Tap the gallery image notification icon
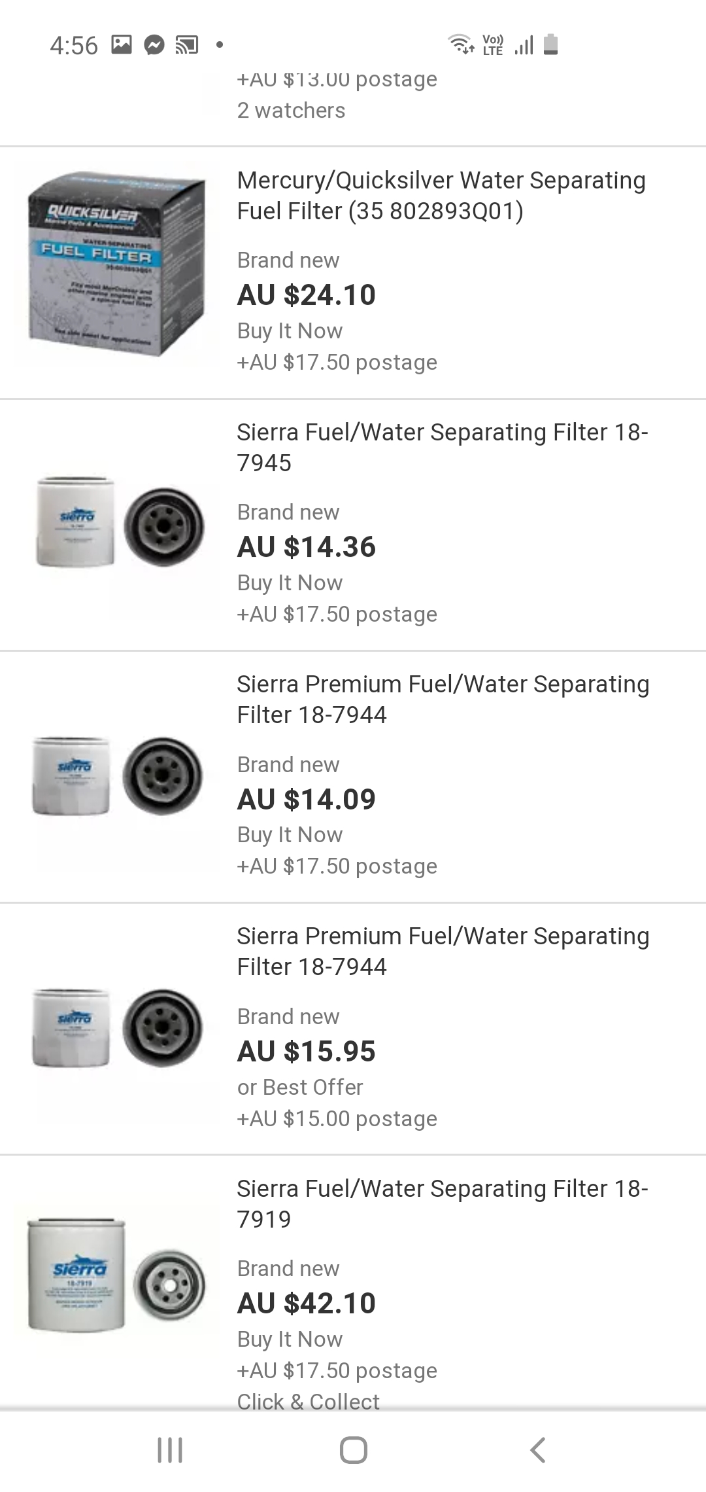The width and height of the screenshot is (706, 1492). click(x=122, y=44)
